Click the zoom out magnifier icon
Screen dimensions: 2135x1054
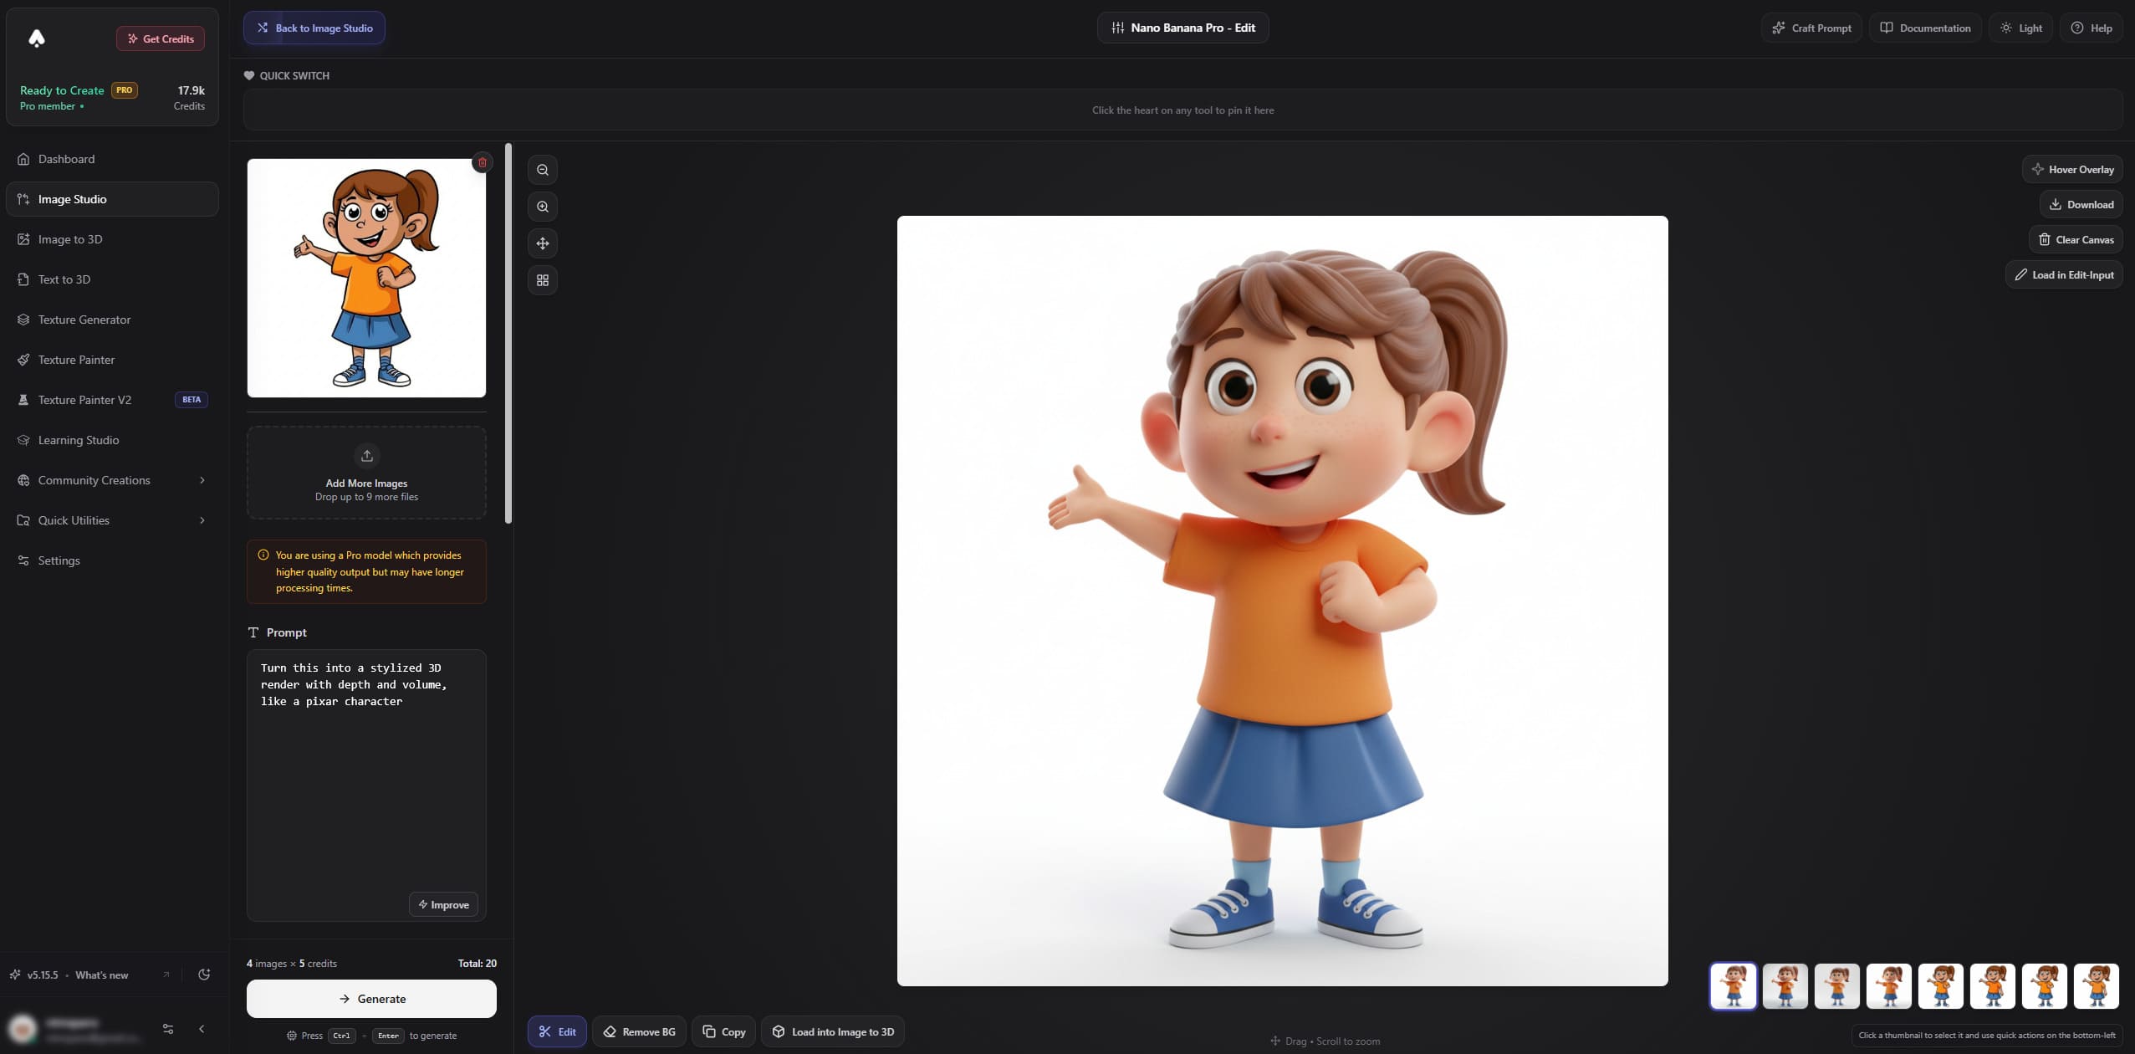543,170
